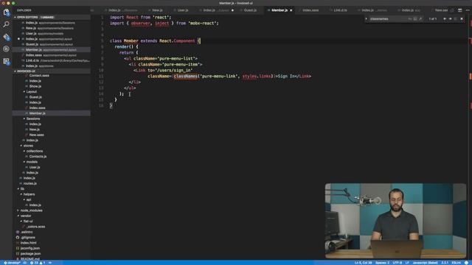Select Member.js under Layout folder
472x265 pixels.
tap(52, 113)
